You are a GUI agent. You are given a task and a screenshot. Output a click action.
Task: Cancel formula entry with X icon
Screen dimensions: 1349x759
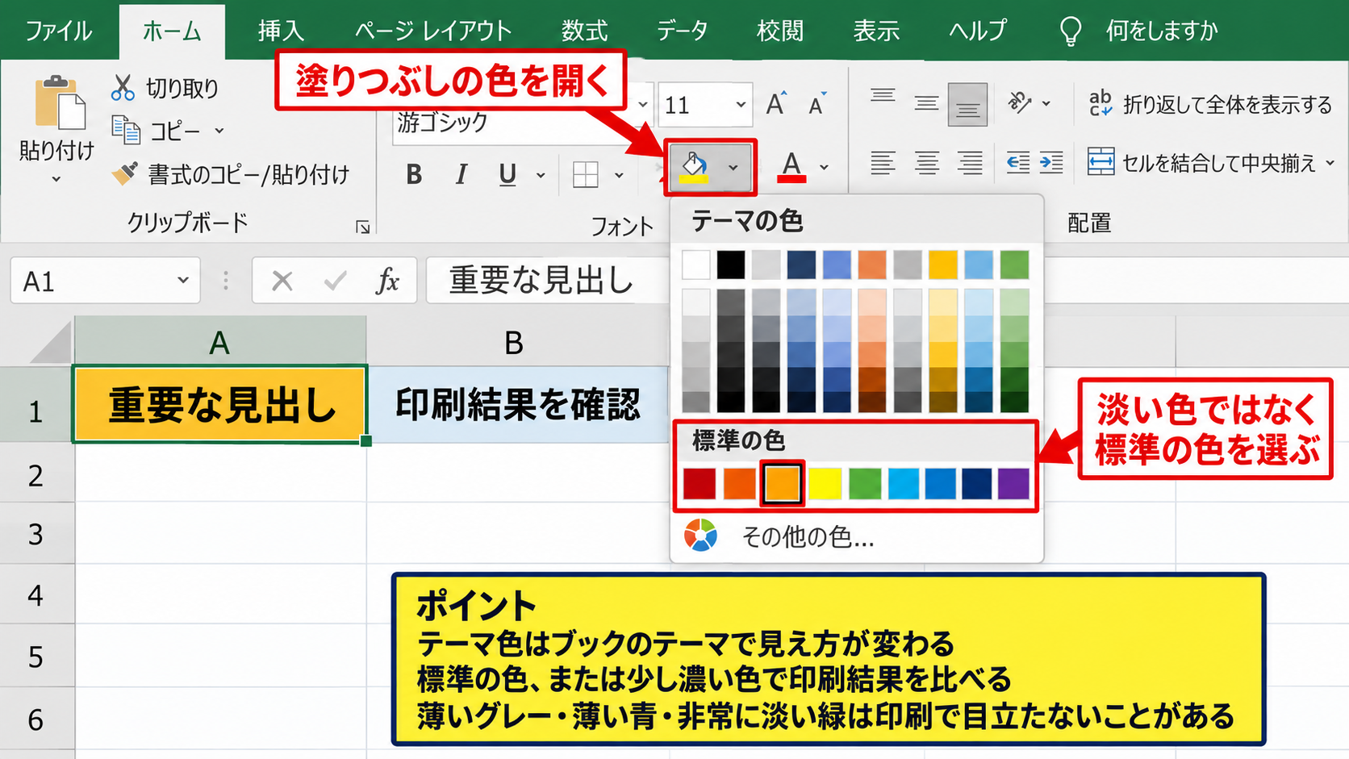[x=282, y=281]
